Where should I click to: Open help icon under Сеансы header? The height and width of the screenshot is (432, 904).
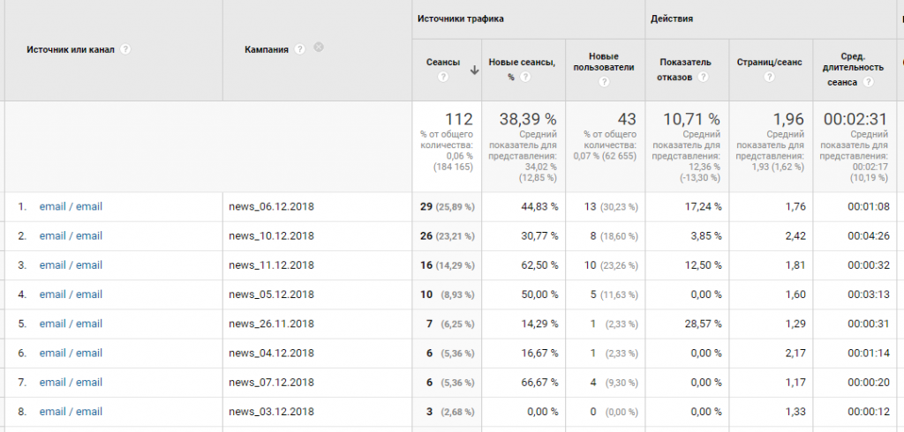coord(443,77)
